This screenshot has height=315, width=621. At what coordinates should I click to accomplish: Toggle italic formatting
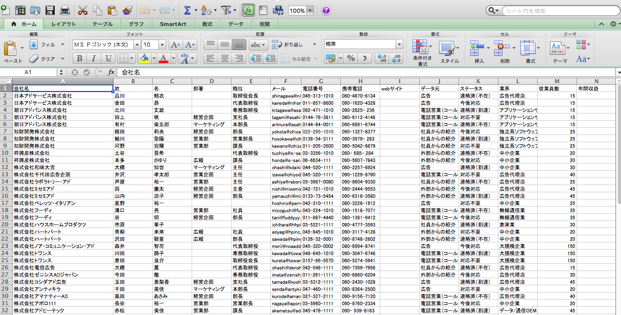[x=94, y=58]
